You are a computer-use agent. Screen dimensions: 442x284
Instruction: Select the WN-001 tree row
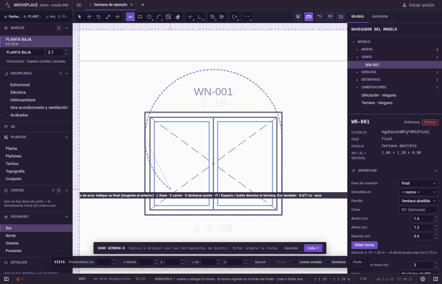395,65
